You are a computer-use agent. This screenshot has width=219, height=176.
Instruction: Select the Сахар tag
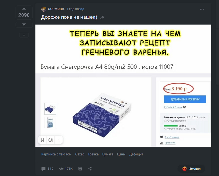(x=80, y=154)
